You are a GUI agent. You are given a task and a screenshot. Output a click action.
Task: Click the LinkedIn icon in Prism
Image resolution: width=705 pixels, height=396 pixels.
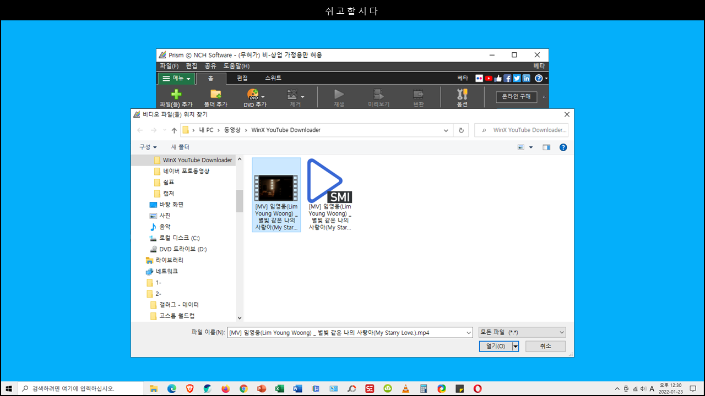(526, 79)
